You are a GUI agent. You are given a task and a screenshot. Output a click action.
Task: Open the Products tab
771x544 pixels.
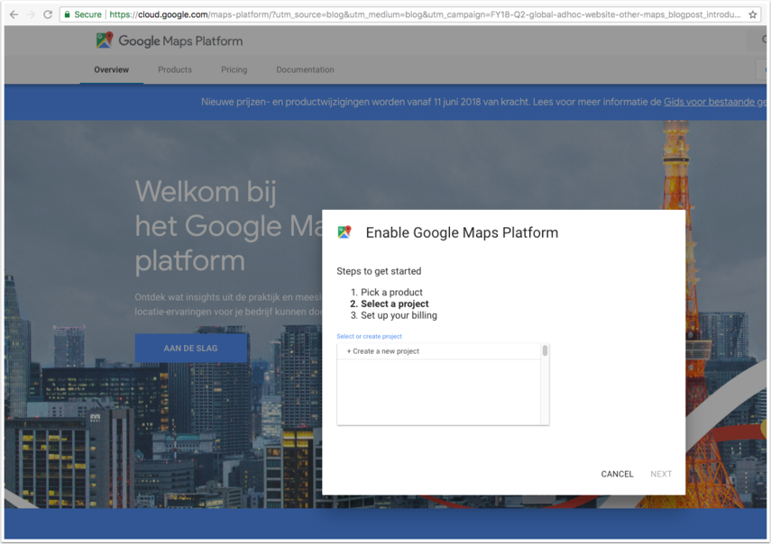175,69
